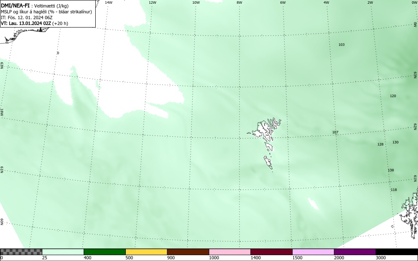Click the map value 130

coord(395,142)
